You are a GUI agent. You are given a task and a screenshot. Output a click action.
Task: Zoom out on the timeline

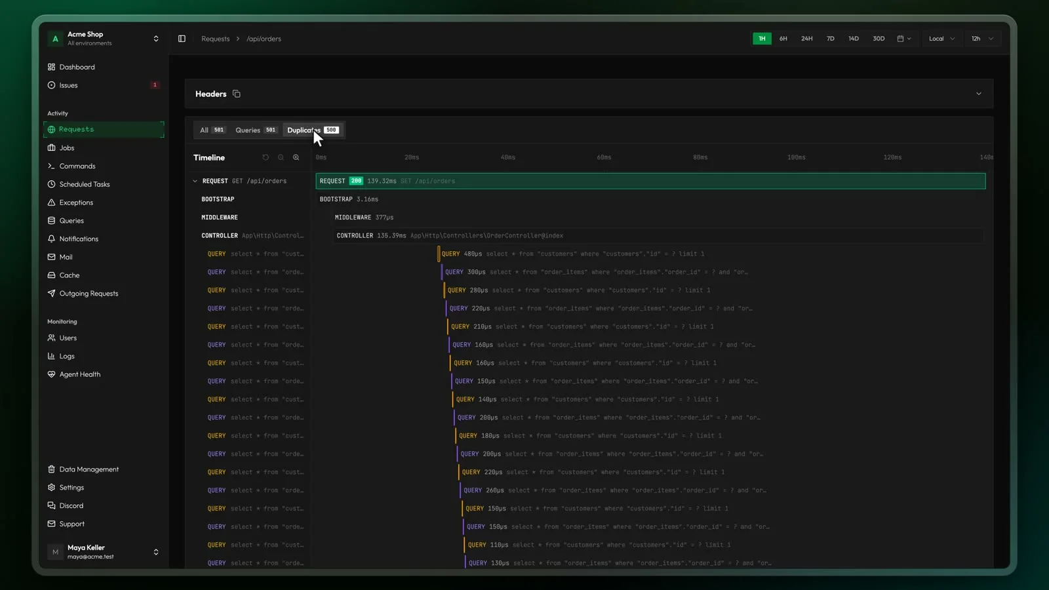281,157
